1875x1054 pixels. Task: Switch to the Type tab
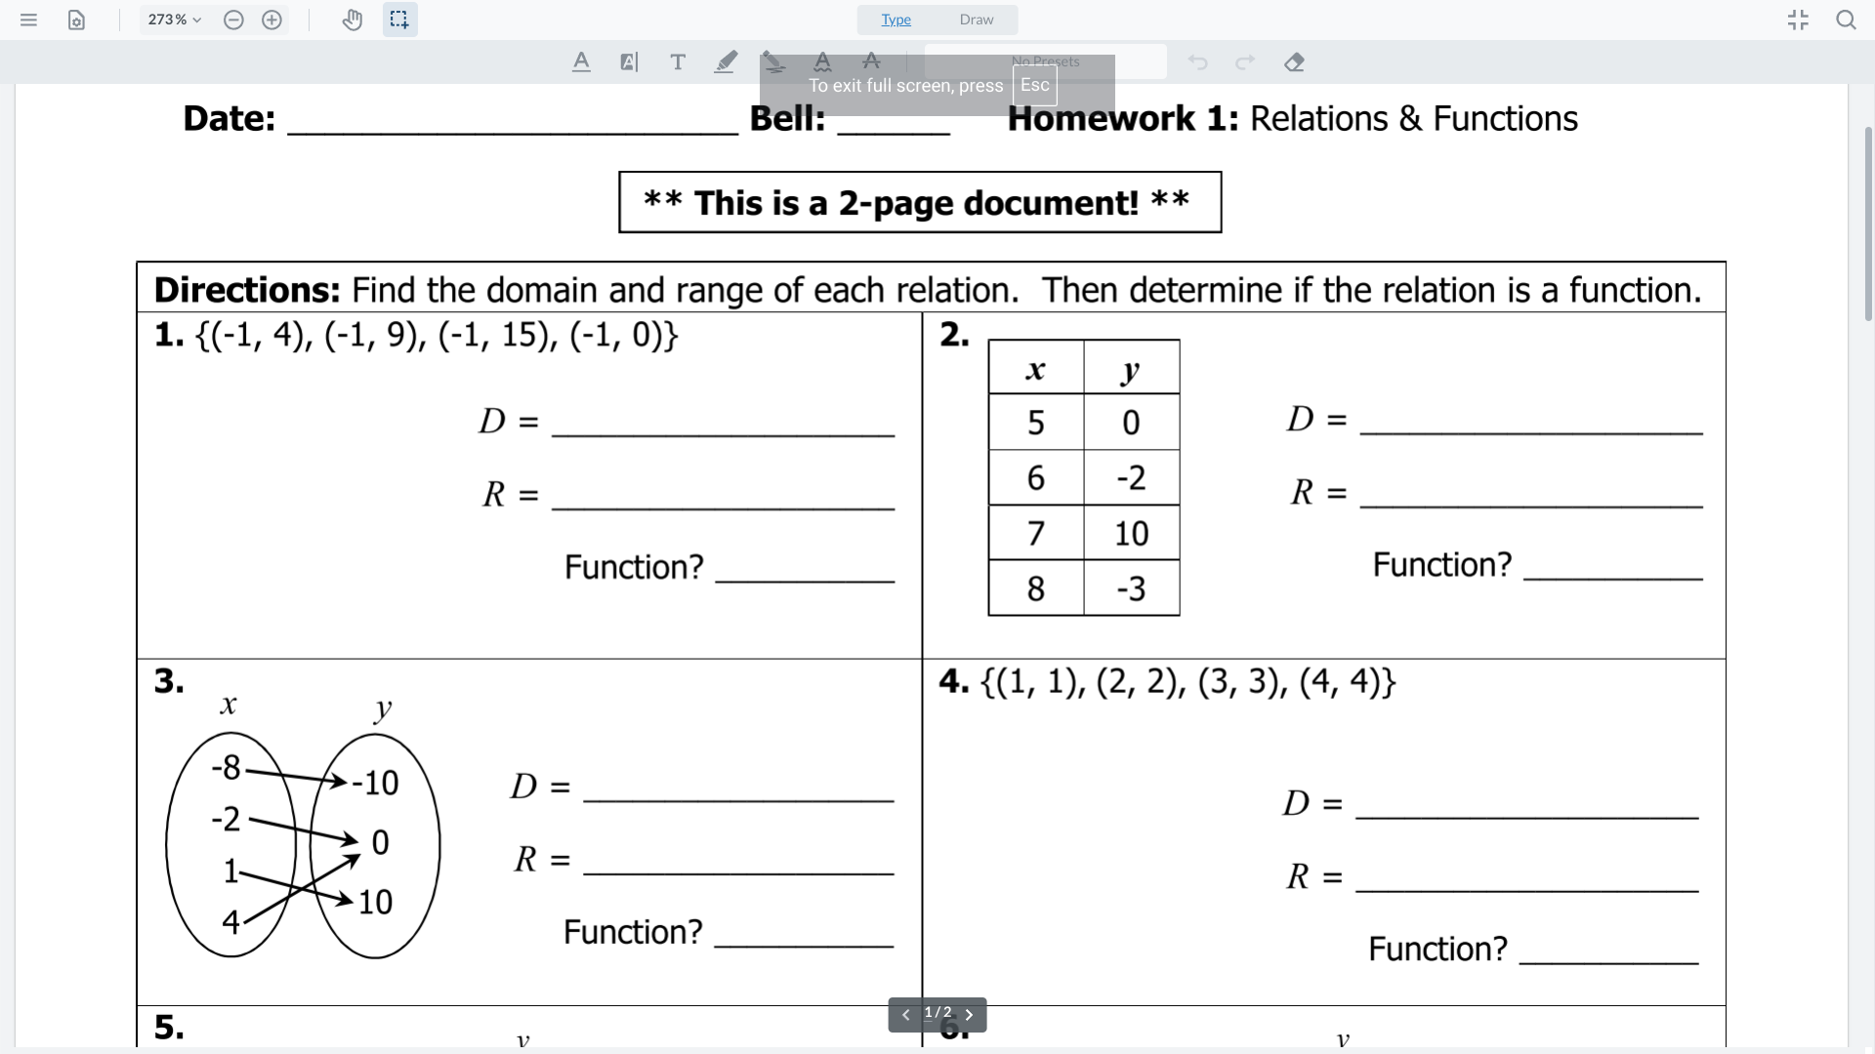coord(896,20)
